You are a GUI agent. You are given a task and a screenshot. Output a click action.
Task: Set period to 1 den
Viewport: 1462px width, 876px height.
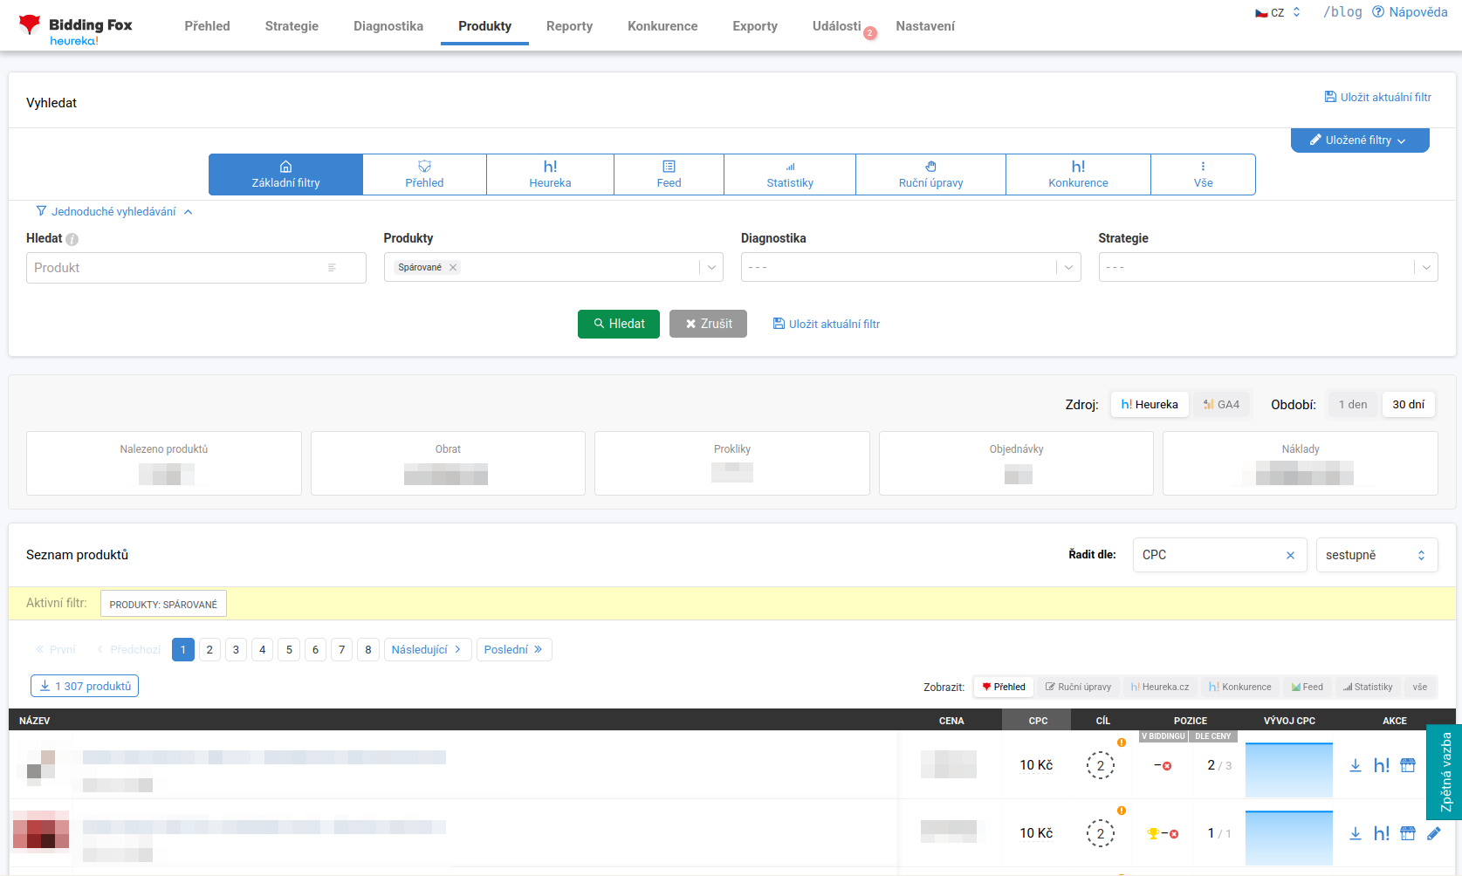pos(1353,404)
